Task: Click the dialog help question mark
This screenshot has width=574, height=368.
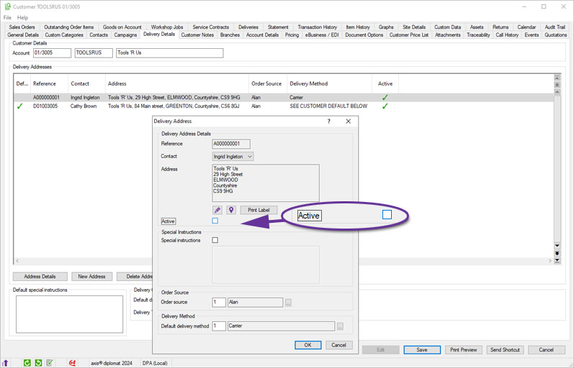Action: tap(329, 121)
